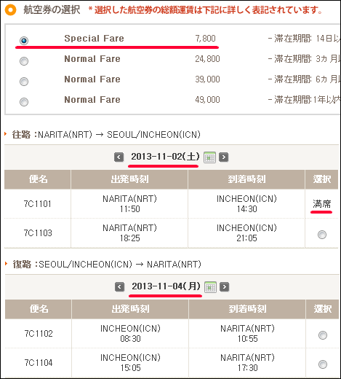Select return flight 7C1102 radio button
This screenshot has height=379, width=341.
click(x=323, y=335)
